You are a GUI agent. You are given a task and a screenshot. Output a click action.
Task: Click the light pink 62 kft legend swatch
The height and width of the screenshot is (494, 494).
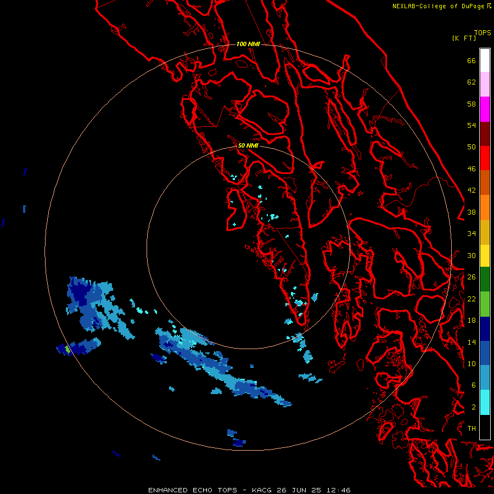pos(485,85)
